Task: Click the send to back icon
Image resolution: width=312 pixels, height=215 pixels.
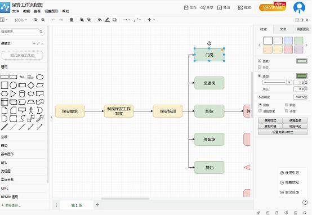Action: pyautogui.click(x=90, y=20)
